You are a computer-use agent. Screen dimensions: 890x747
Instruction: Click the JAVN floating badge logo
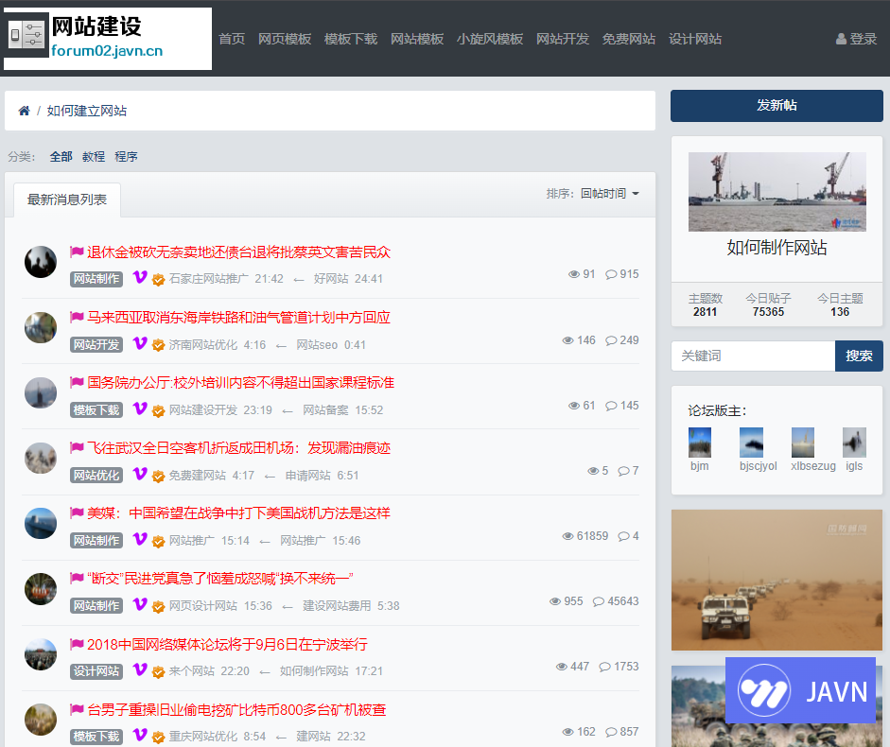tap(800, 690)
